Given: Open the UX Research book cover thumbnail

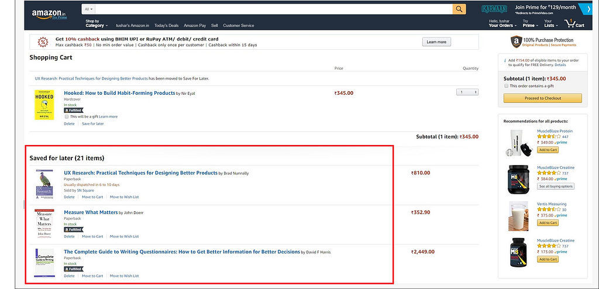Looking at the screenshot, I should coord(44,184).
